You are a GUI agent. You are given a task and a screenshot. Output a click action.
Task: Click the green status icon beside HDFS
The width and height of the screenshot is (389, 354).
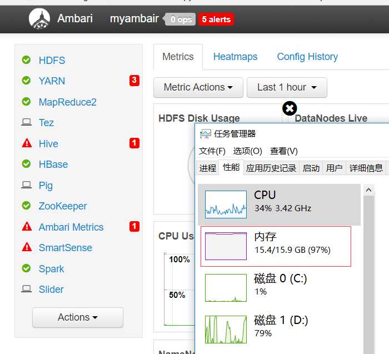(x=26, y=60)
